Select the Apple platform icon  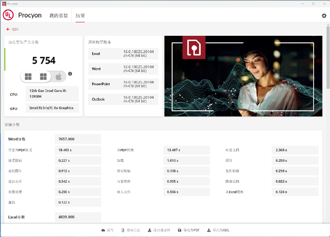click(58, 76)
